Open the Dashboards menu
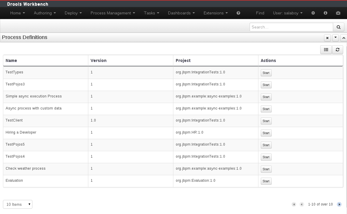The height and width of the screenshot is (214, 347). click(x=181, y=13)
